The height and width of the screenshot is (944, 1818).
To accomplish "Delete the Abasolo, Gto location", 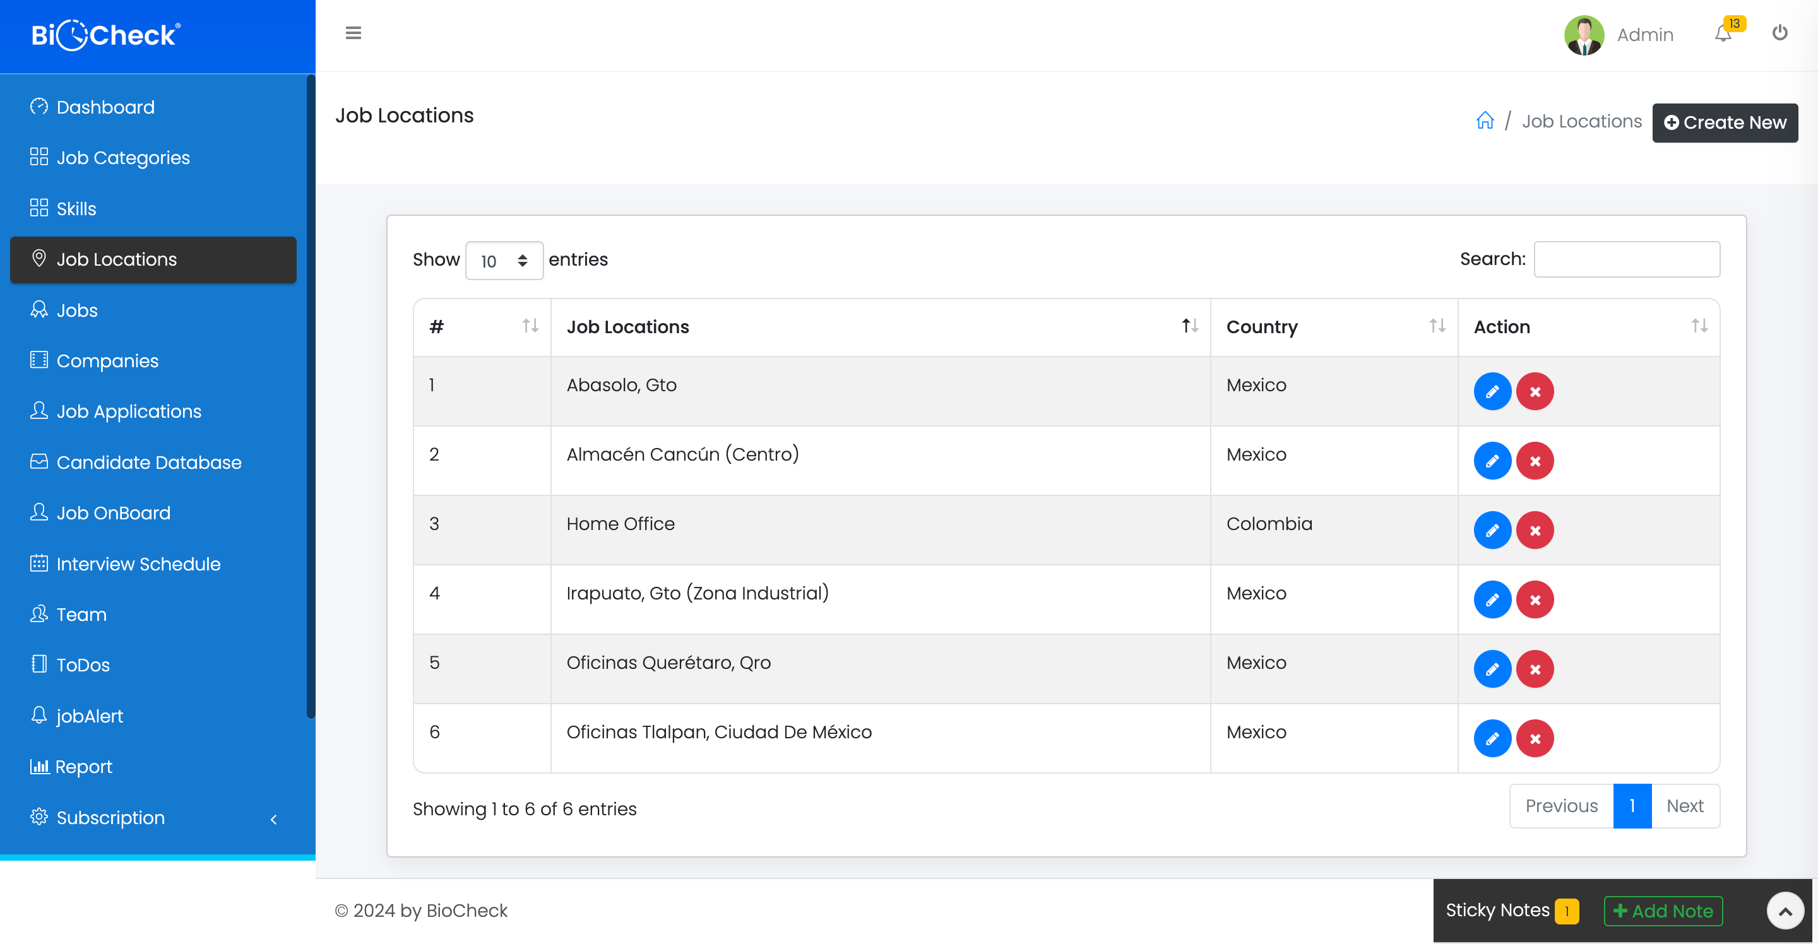I will point(1535,392).
